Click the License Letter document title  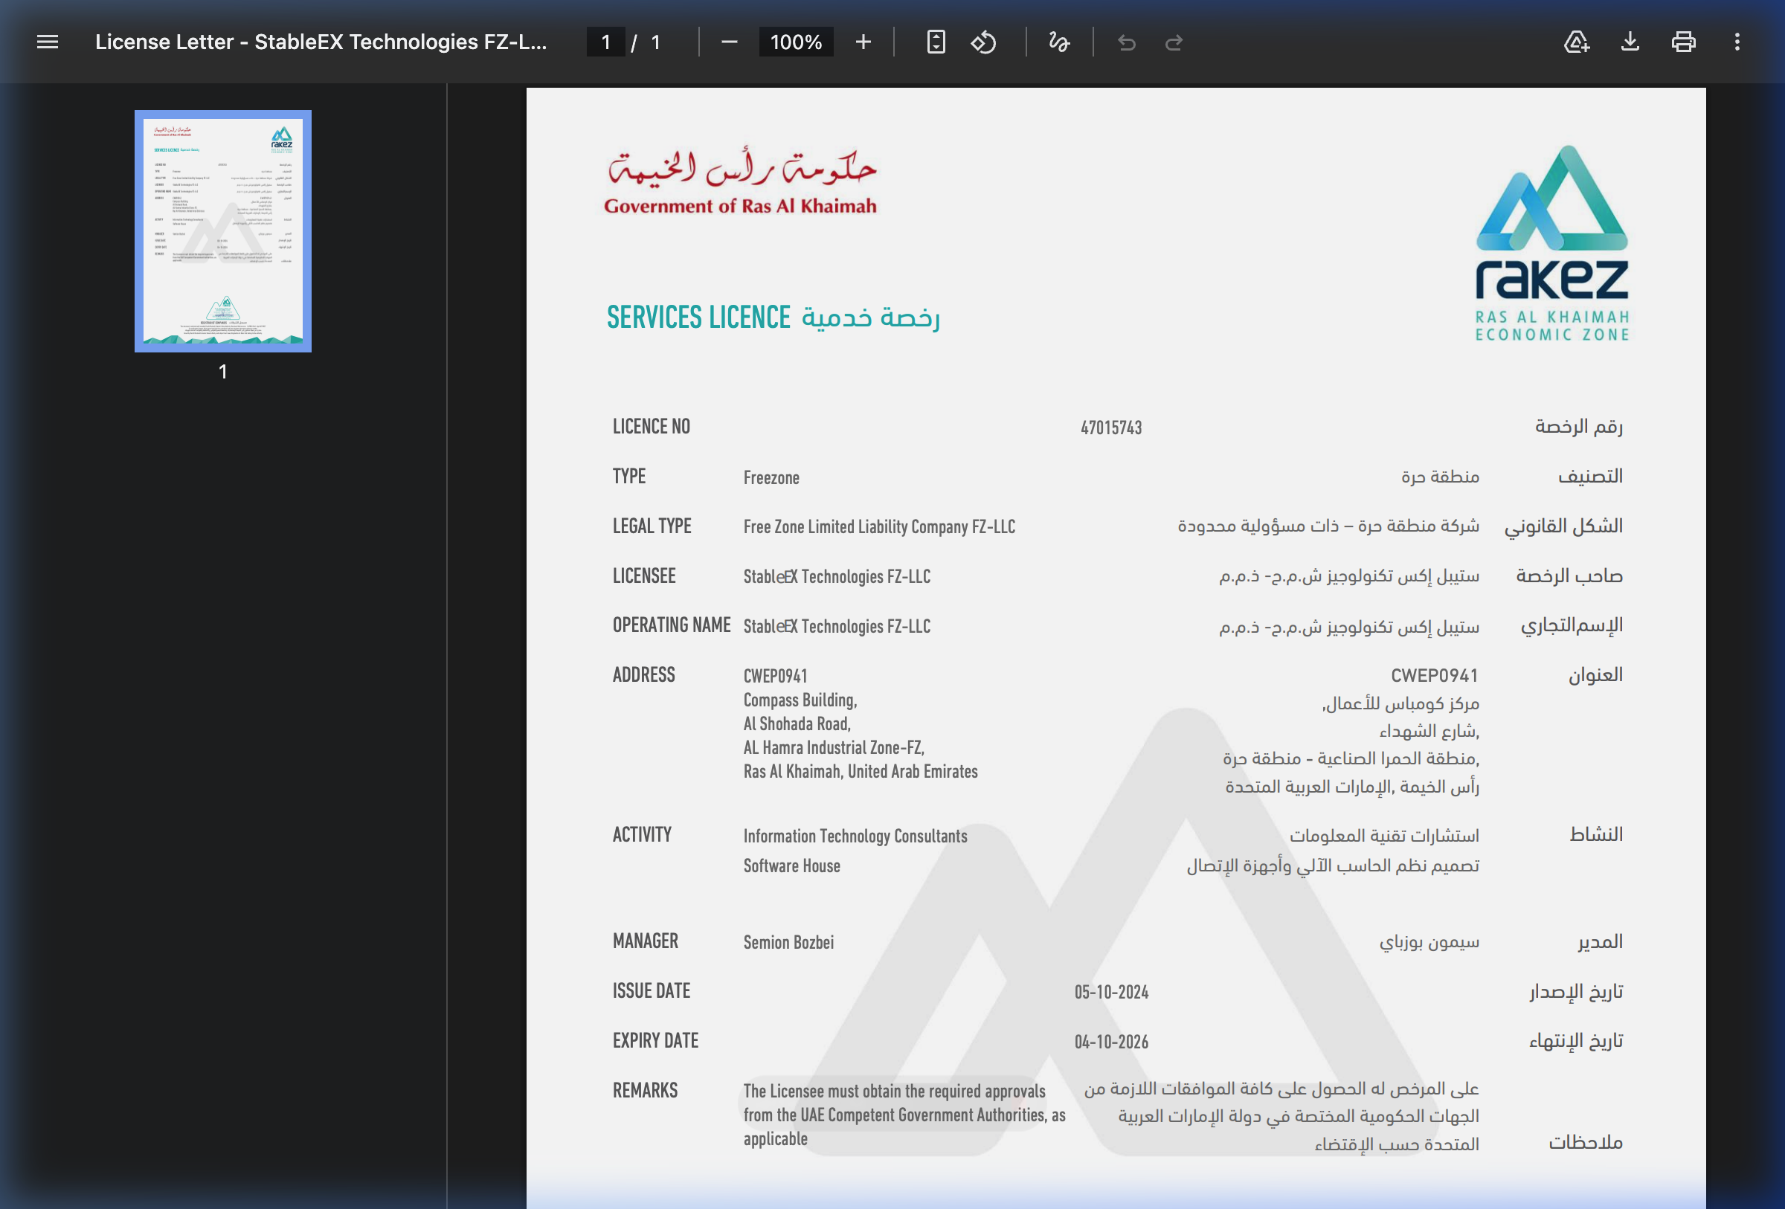click(321, 42)
